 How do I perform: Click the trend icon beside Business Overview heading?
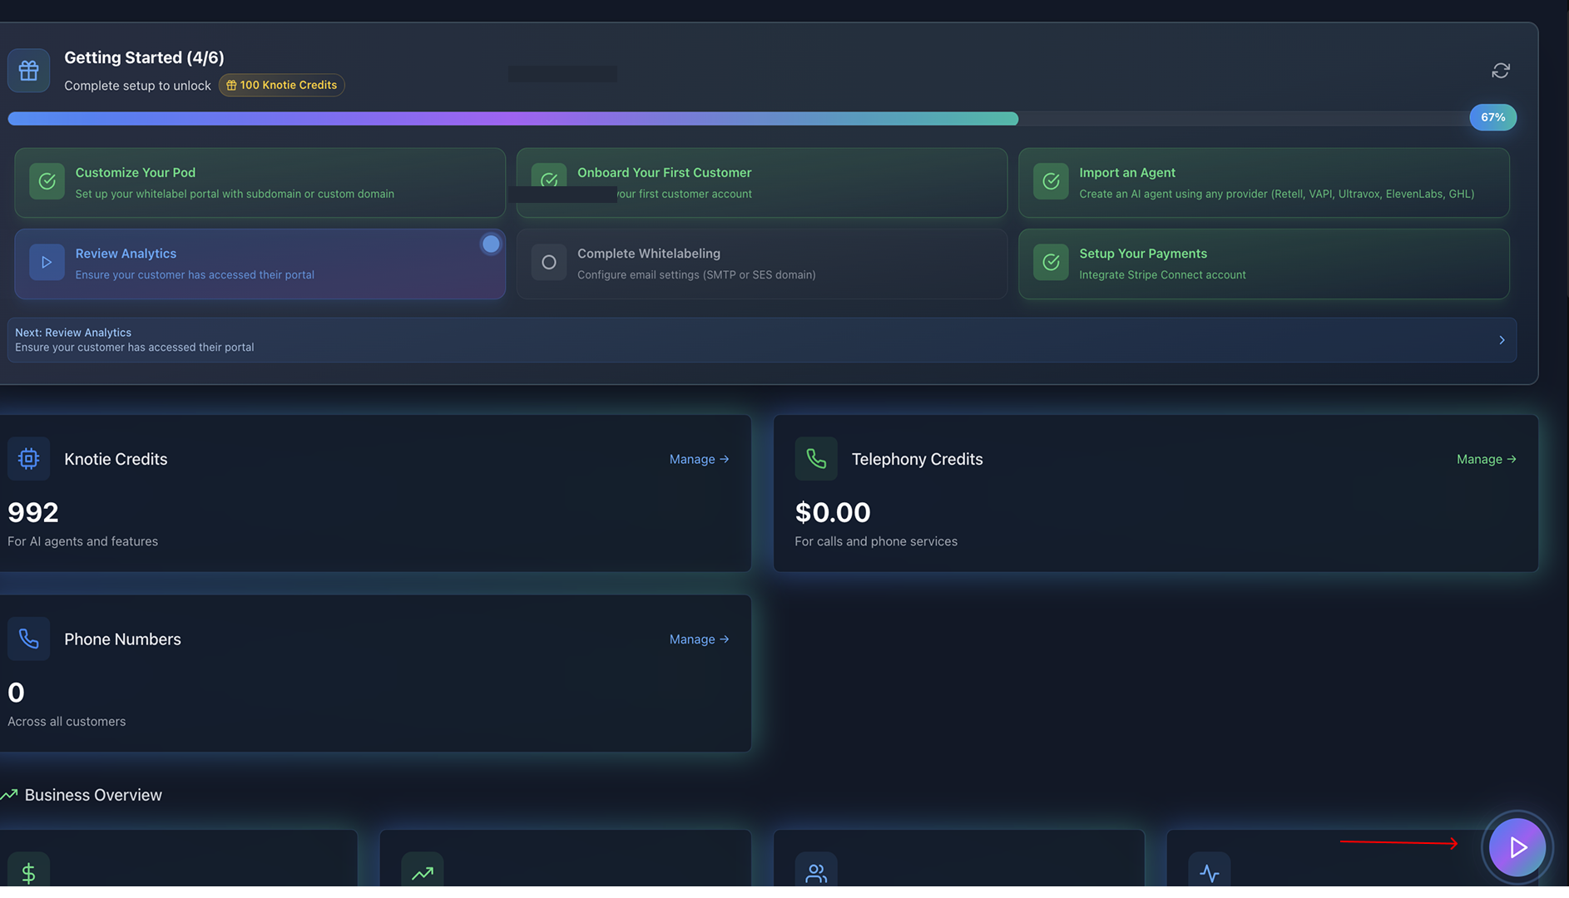coord(9,795)
